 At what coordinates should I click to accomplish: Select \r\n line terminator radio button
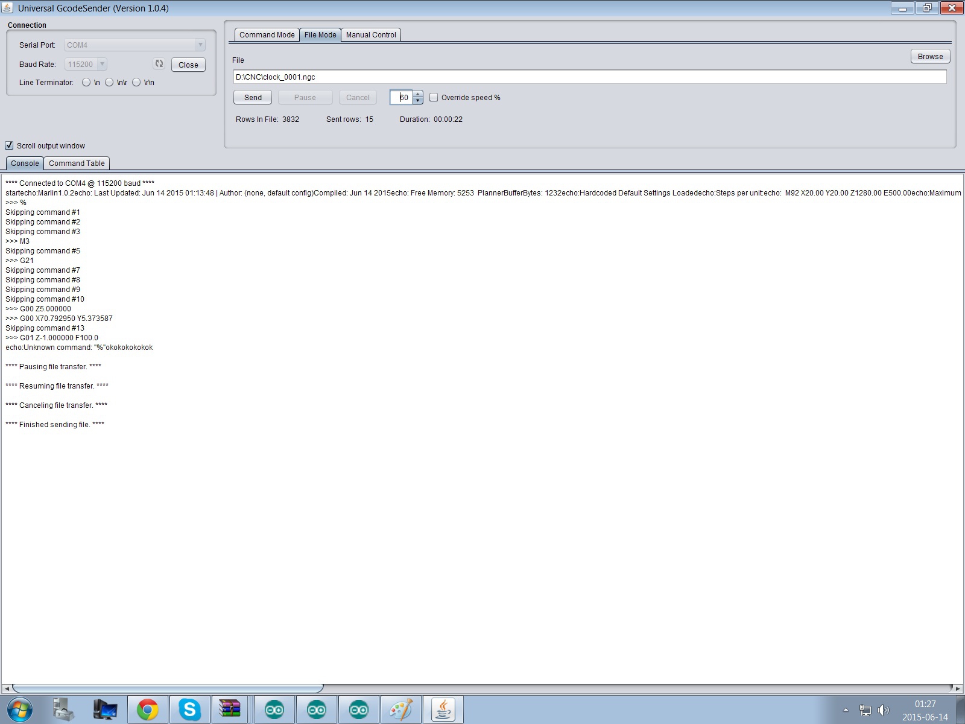pyautogui.click(x=136, y=82)
